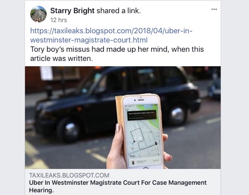Click the word "Hearing." in the headline
Screen dimensions: 249x195
[42, 190]
